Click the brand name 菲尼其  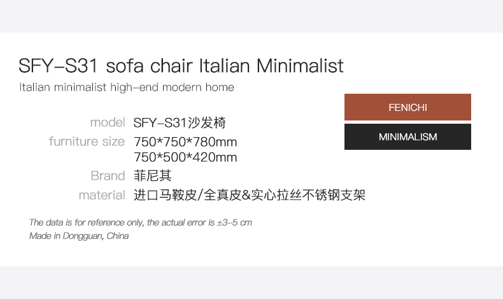[x=153, y=175]
